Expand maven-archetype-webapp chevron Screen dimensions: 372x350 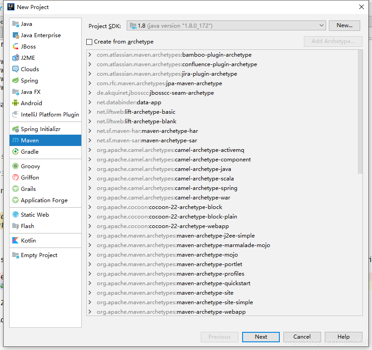(x=89, y=311)
